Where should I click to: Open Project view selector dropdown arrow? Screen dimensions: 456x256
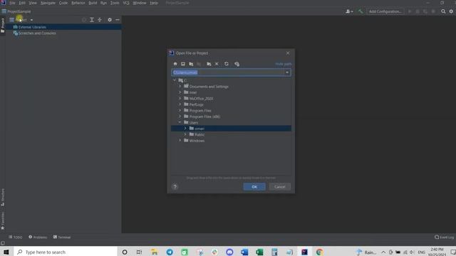[31, 20]
